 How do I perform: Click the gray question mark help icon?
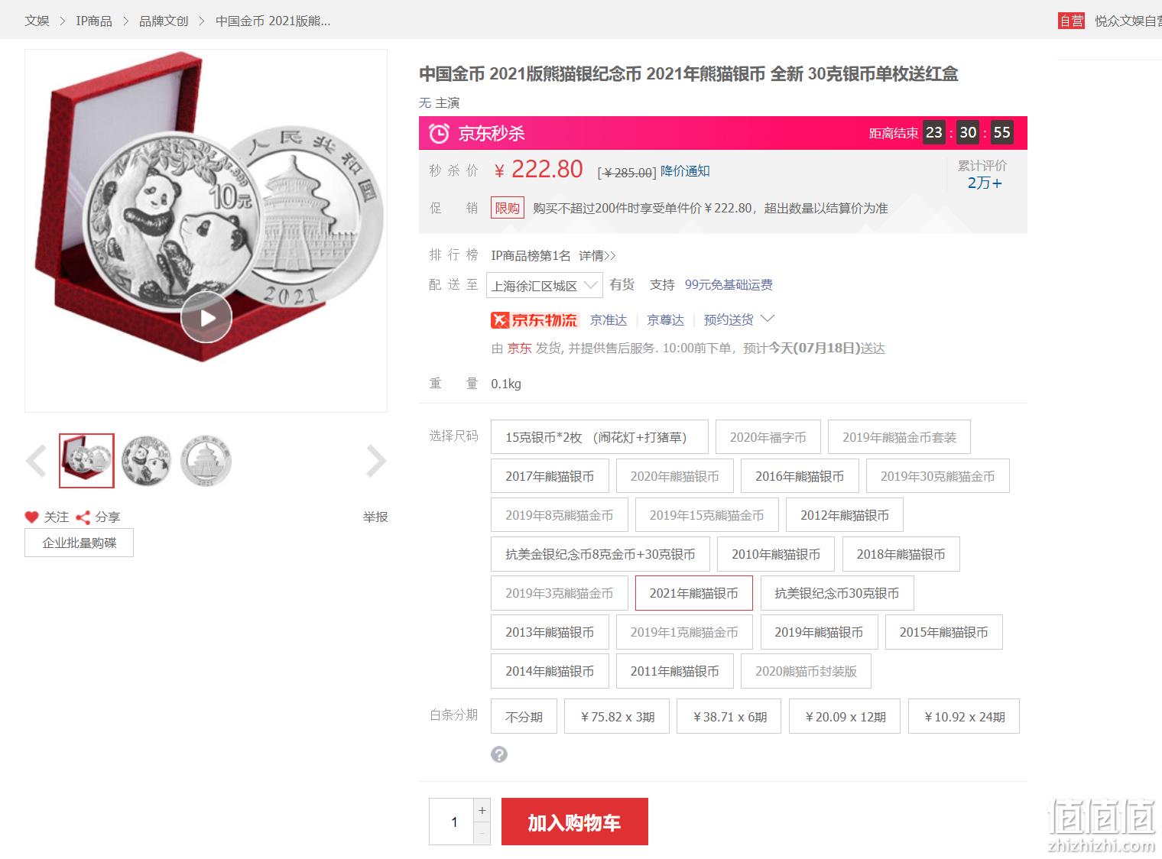point(499,754)
